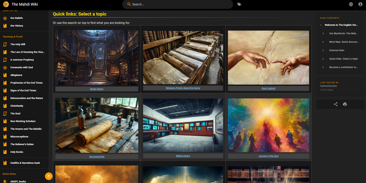Open the God's Instinct link
The height and width of the screenshot is (183, 366).
click(x=268, y=89)
